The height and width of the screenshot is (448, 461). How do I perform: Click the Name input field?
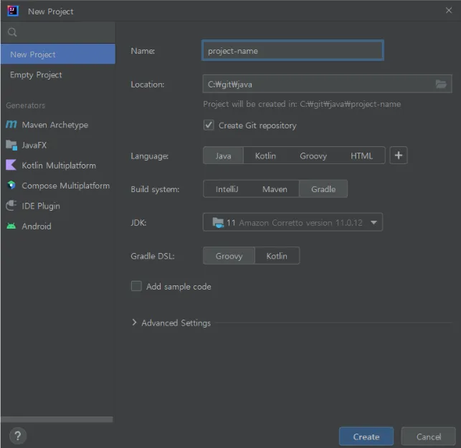click(293, 51)
